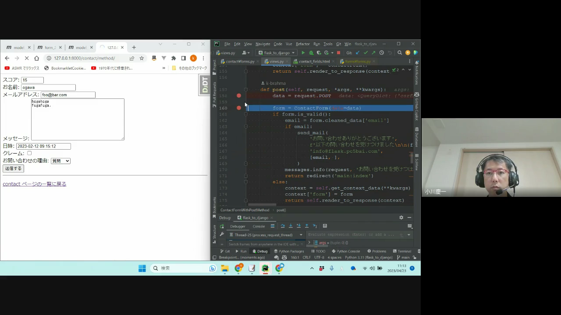The image size is (561, 315).
Task: Follow the contact ページの一覧に戻る link
Action: click(35, 184)
